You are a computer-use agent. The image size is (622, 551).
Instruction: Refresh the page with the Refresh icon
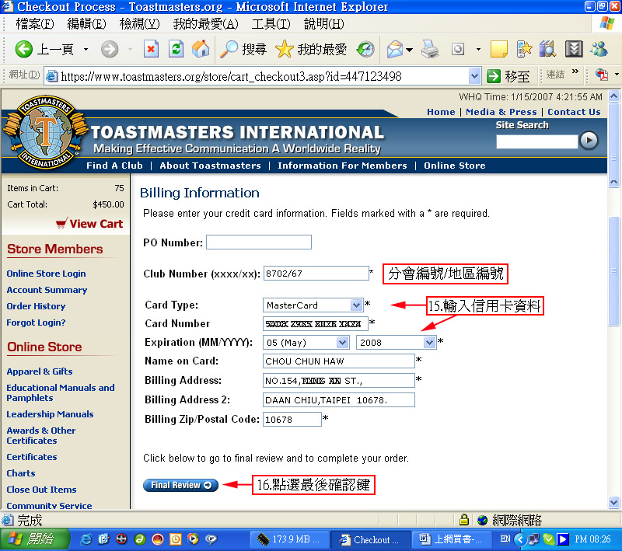pos(176,50)
